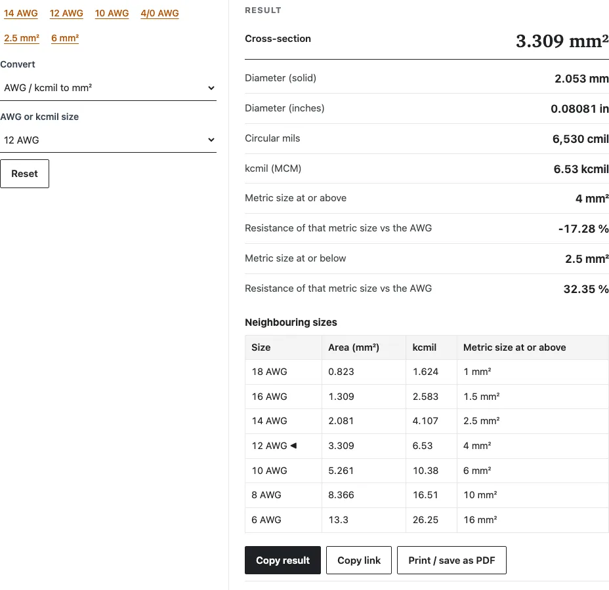Image resolution: width=609 pixels, height=590 pixels.
Task: Click the 8 AWG table row
Action: pos(427,495)
